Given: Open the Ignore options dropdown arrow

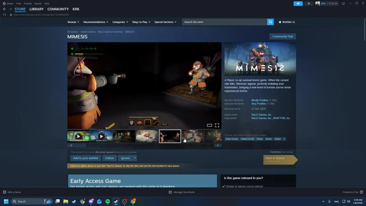Looking at the screenshot, I should (135, 158).
